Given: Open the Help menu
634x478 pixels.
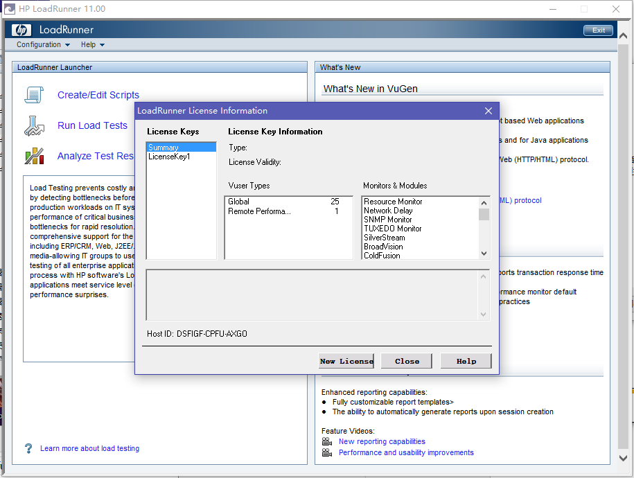Looking at the screenshot, I should click(x=88, y=44).
